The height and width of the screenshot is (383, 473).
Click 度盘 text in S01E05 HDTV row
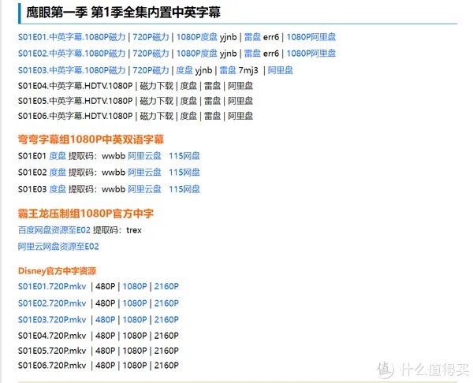pos(188,101)
